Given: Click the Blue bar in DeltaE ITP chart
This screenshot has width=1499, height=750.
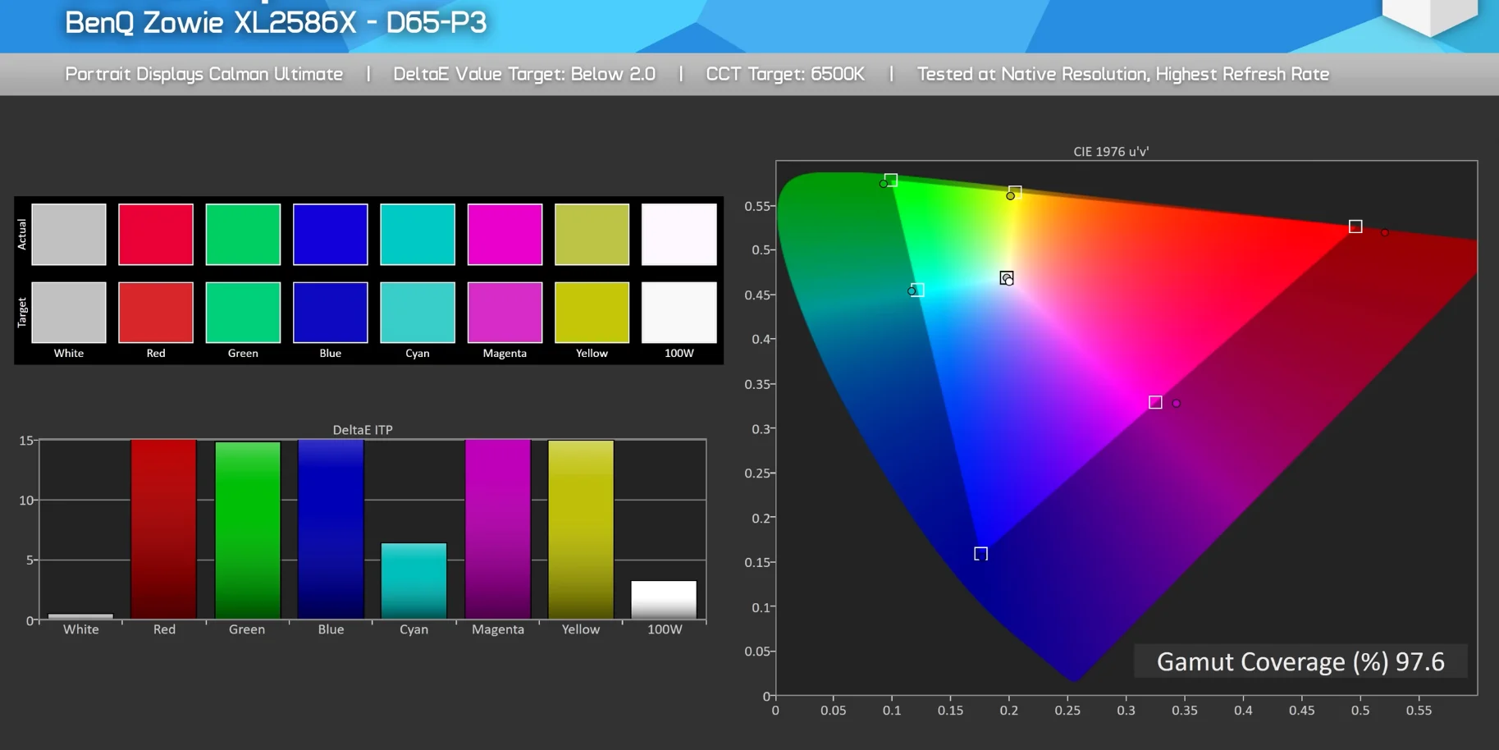Looking at the screenshot, I should click(x=331, y=529).
